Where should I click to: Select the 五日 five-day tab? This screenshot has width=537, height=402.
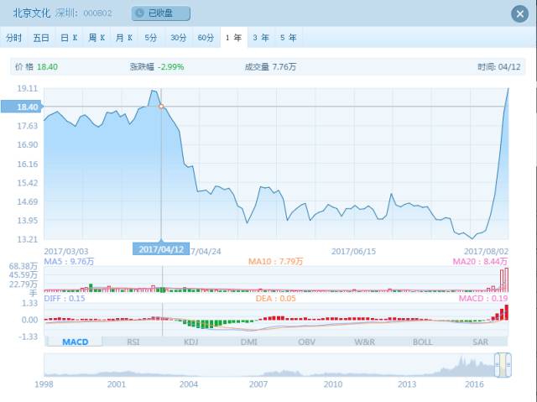pos(41,38)
